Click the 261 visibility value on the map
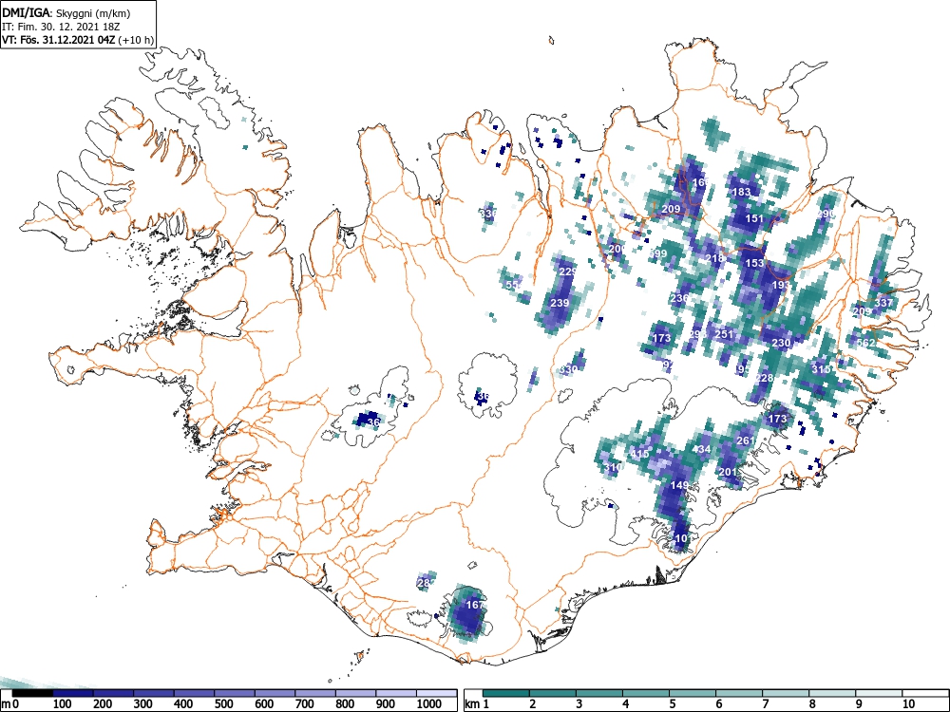Viewport: 950px width, 712px height. (x=745, y=440)
